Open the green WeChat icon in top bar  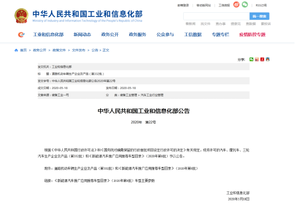pyautogui.click(x=245, y=4)
